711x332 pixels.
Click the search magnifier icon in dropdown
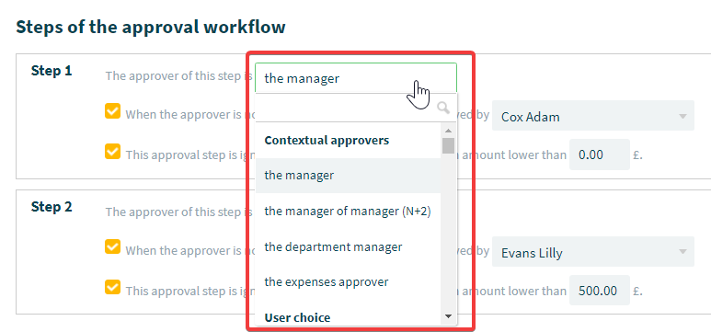click(x=443, y=108)
